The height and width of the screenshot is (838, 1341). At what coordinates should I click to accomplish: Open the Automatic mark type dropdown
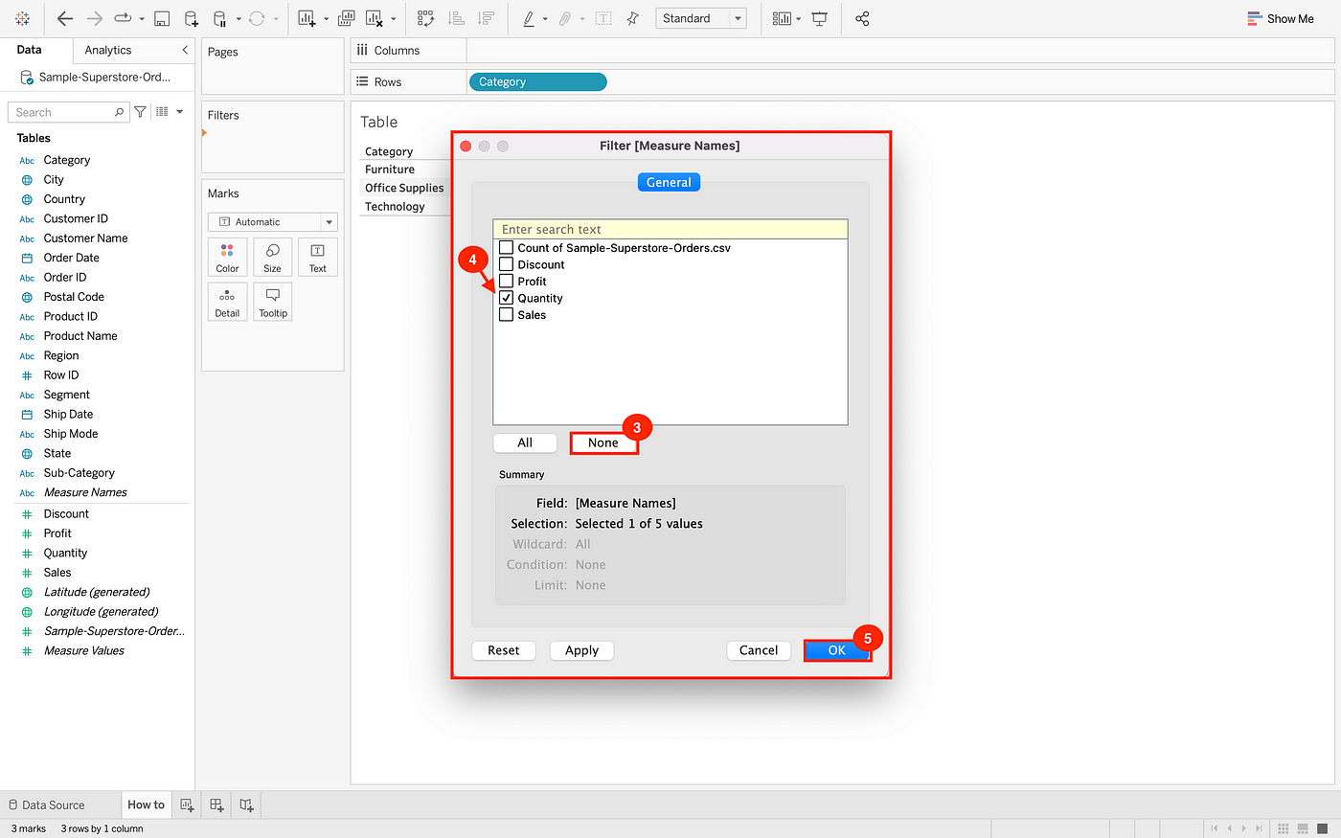[273, 222]
